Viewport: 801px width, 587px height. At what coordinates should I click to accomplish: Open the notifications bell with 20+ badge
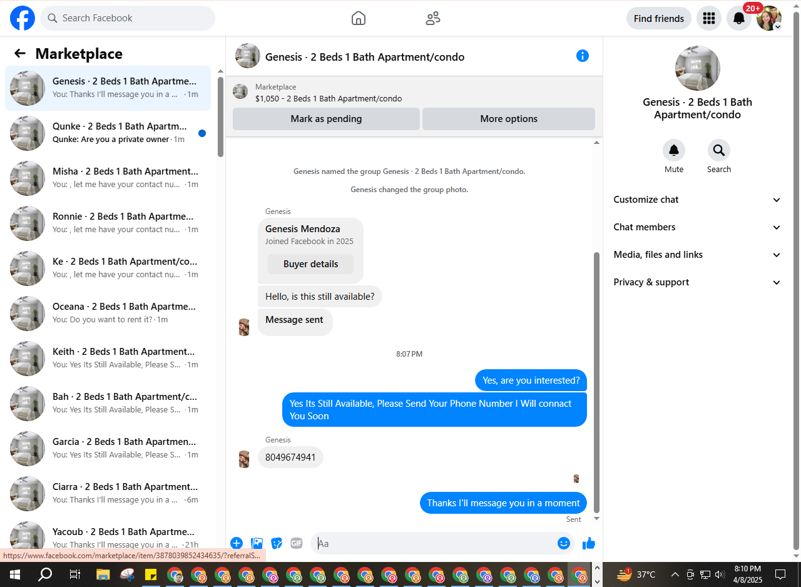739,18
